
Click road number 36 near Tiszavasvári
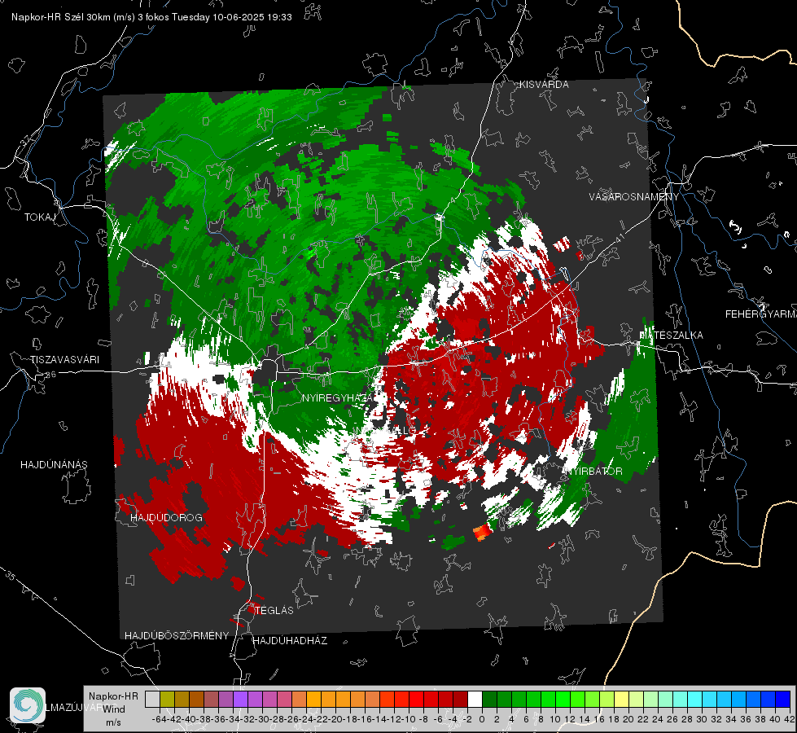click(50, 375)
